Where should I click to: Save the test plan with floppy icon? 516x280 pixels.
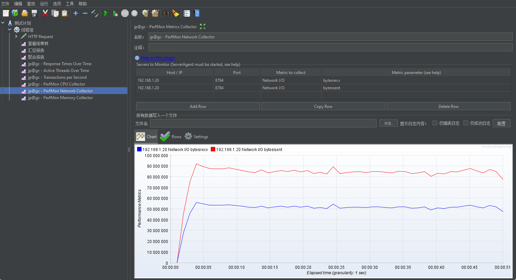click(34, 13)
